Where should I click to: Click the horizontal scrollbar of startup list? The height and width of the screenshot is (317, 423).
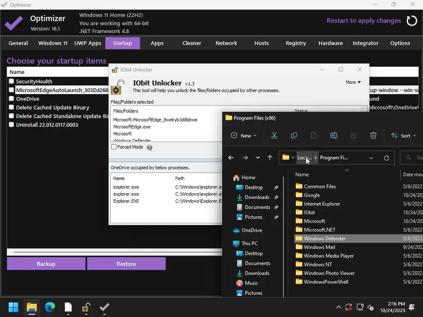(118, 252)
